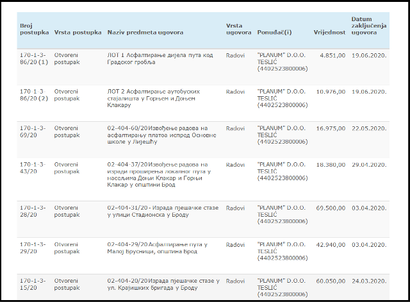Select procedure number 170-1-3-29/20

tap(33, 248)
